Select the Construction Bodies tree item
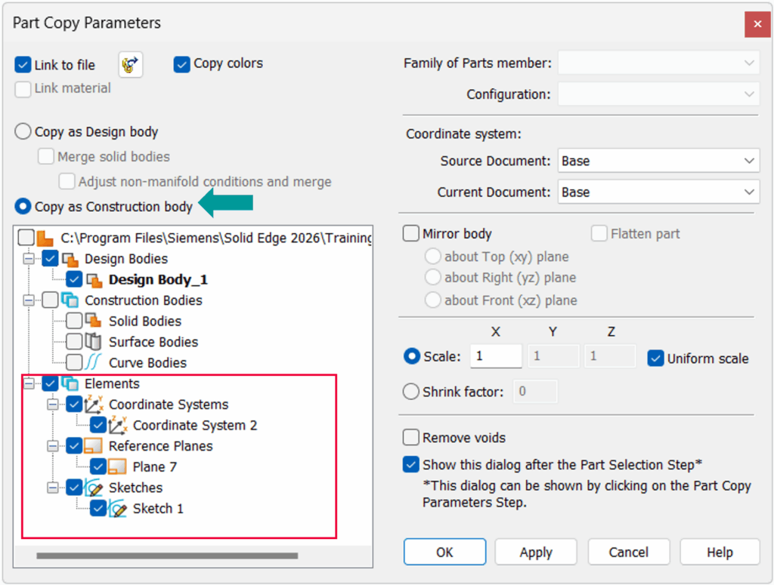 pos(143,300)
